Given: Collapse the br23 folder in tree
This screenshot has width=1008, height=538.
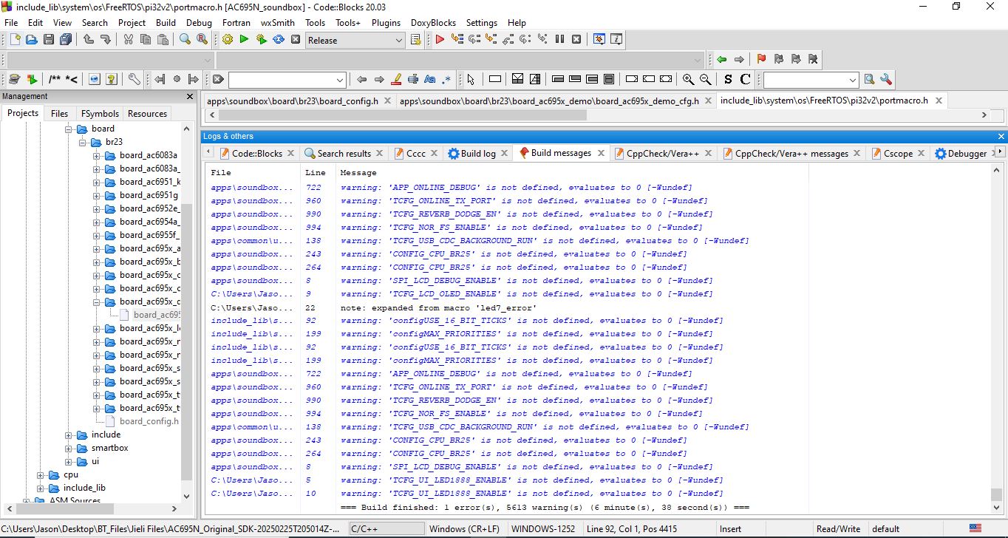Looking at the screenshot, I should 84,142.
